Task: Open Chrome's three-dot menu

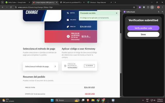Action: coord(162,7)
